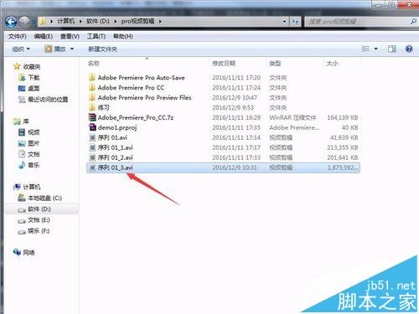
Task: Open the 视频 library
Action: (x=34, y=132)
